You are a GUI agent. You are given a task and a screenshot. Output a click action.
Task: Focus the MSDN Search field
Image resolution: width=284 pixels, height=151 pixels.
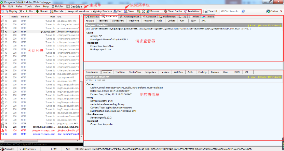click(x=230, y=11)
